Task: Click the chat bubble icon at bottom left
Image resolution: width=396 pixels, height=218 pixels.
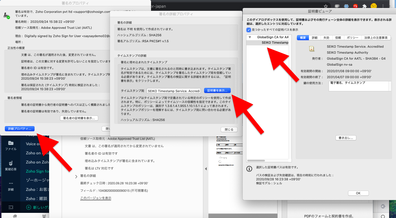Action: point(15,216)
